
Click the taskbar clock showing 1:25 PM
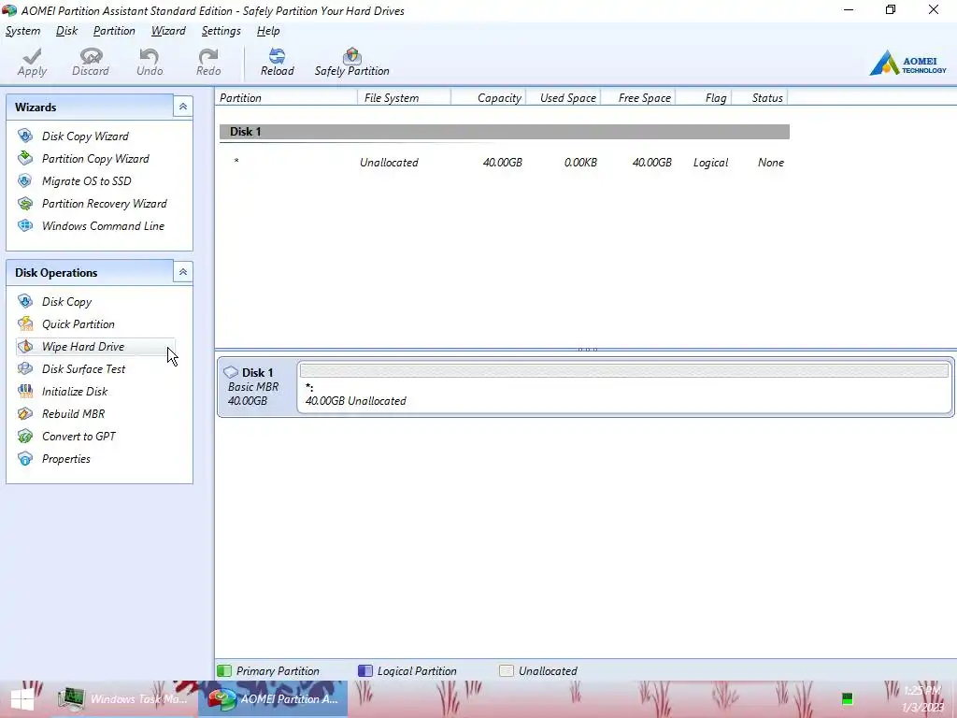[922, 699]
